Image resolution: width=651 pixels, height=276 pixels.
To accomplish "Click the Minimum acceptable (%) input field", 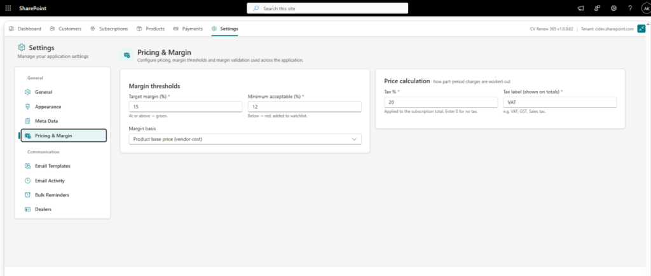I will [305, 107].
